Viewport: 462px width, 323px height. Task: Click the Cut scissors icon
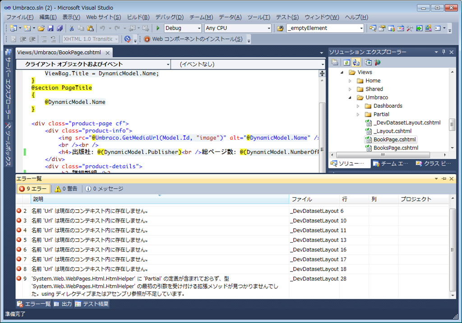71,28
